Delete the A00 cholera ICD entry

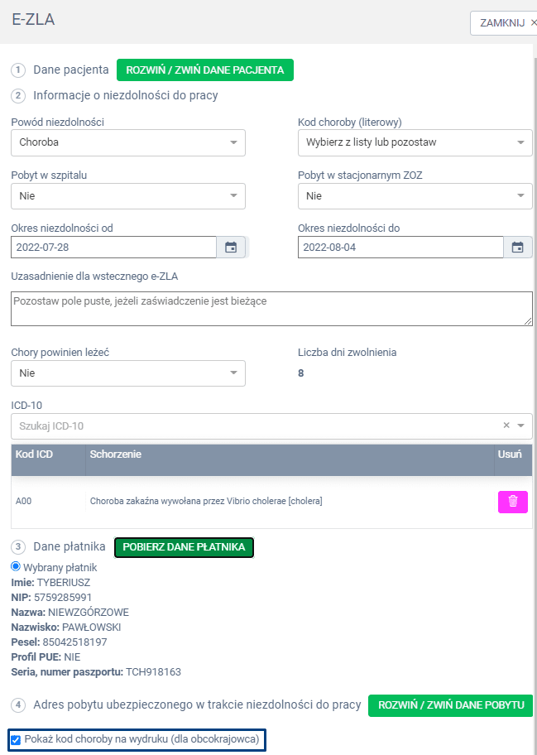512,502
